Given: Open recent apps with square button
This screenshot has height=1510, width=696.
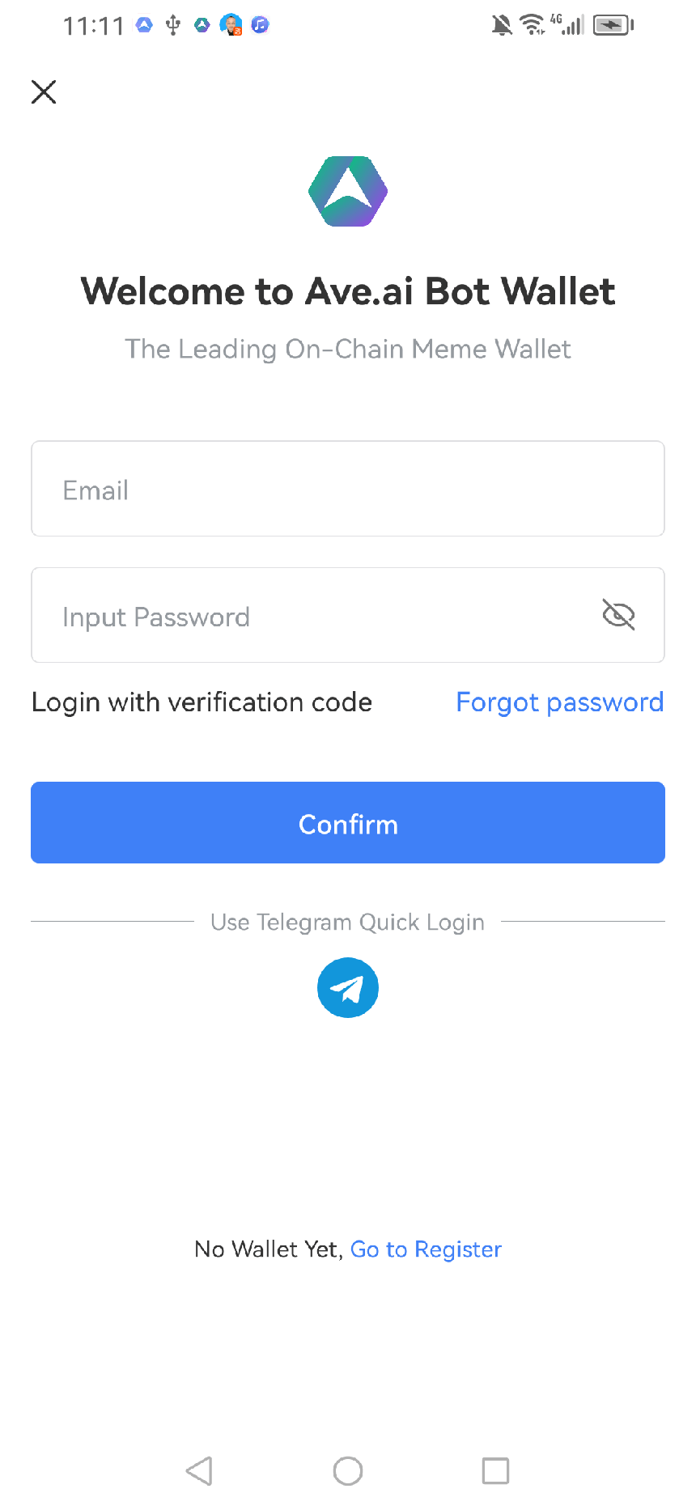Looking at the screenshot, I should click(495, 1470).
